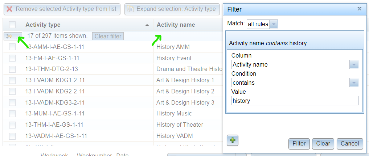Tick the select-all checkbox in the header
The height and width of the screenshot is (156, 369).
click(x=12, y=25)
